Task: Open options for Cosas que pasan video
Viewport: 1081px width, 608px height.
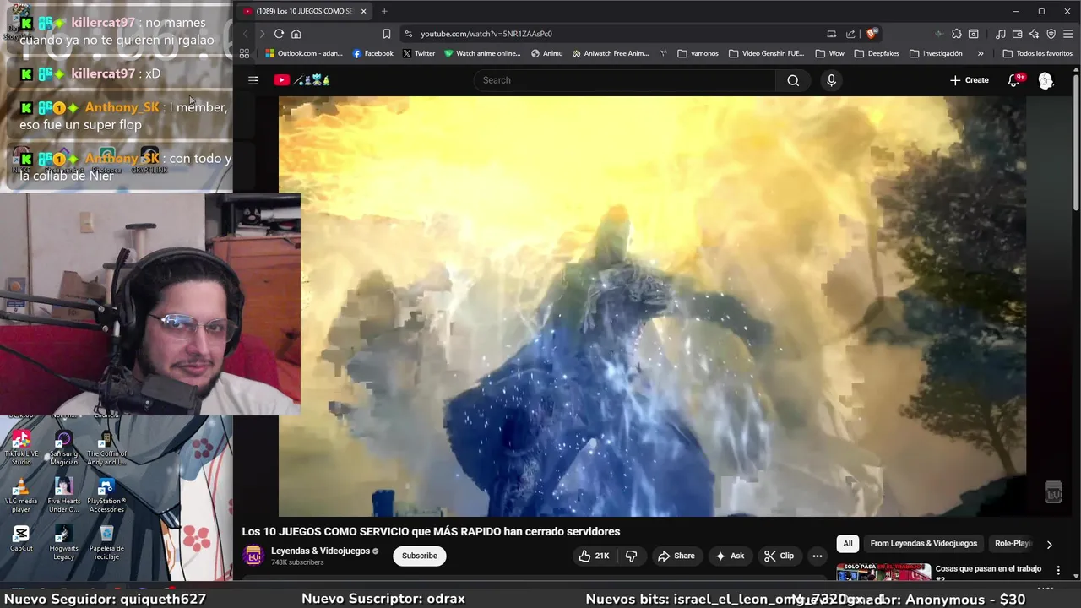Action: [1058, 570]
